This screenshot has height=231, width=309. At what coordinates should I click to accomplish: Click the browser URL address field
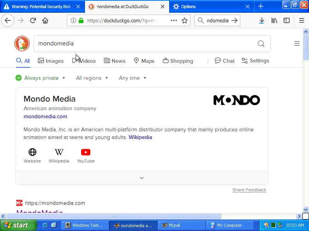click(121, 20)
